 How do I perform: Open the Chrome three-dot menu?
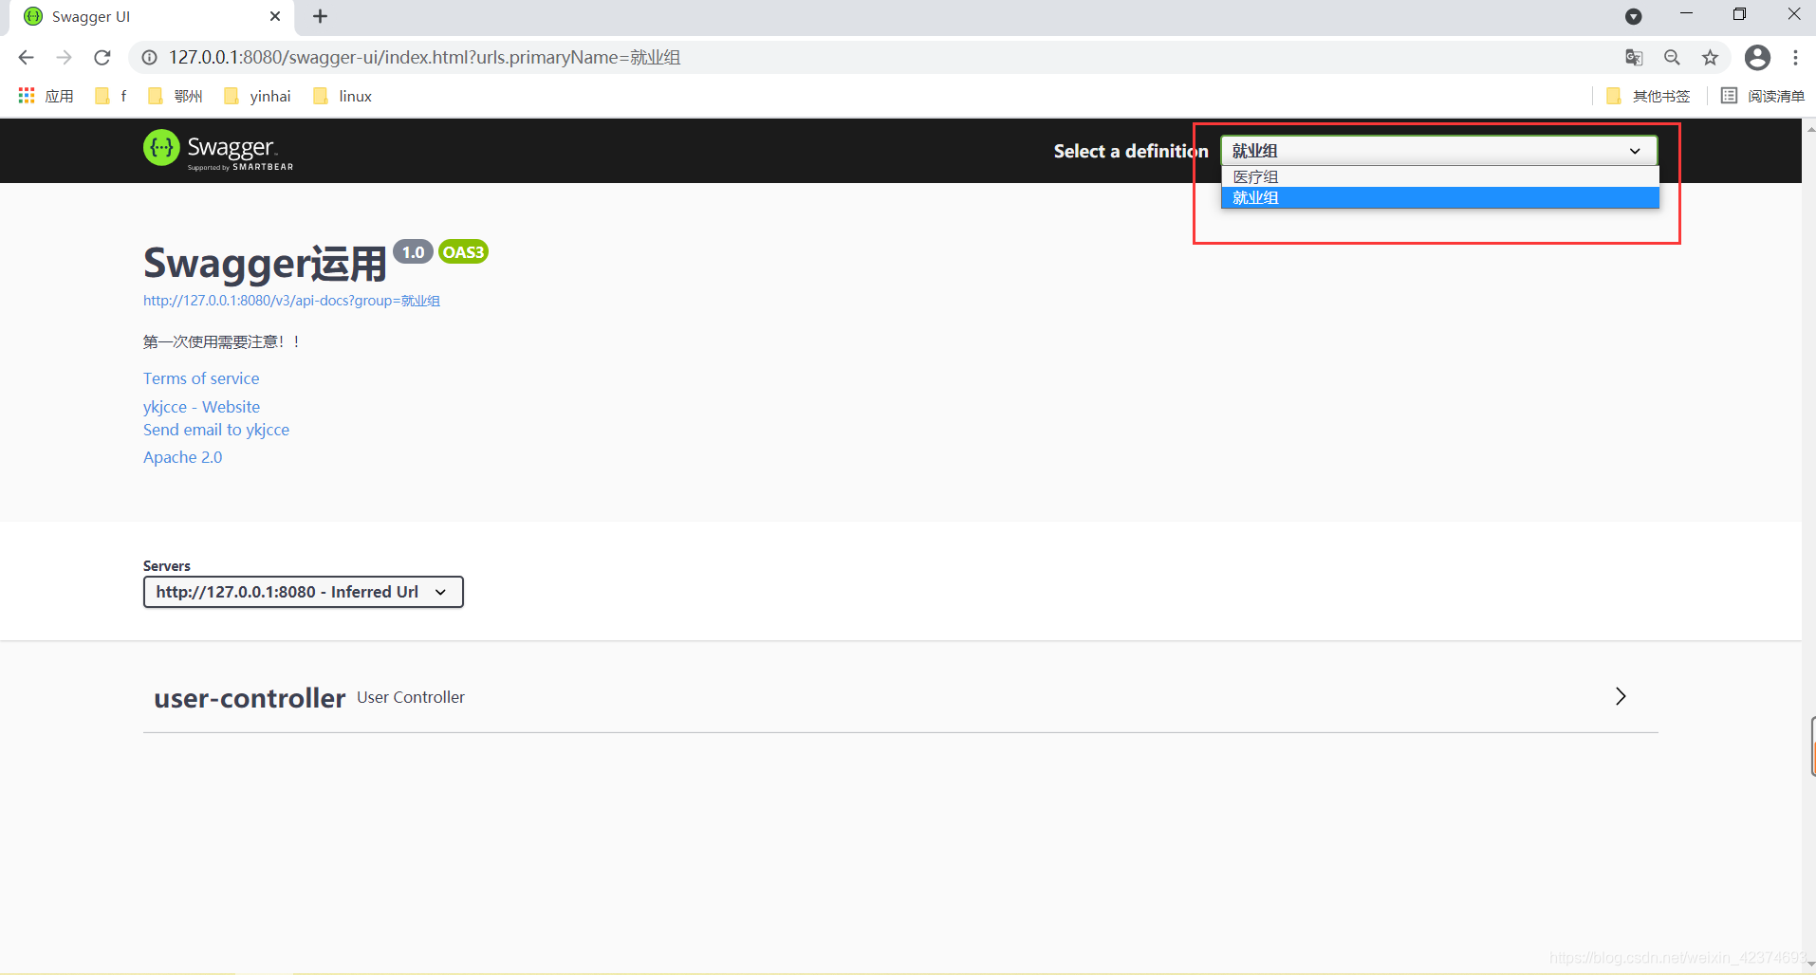click(x=1795, y=58)
